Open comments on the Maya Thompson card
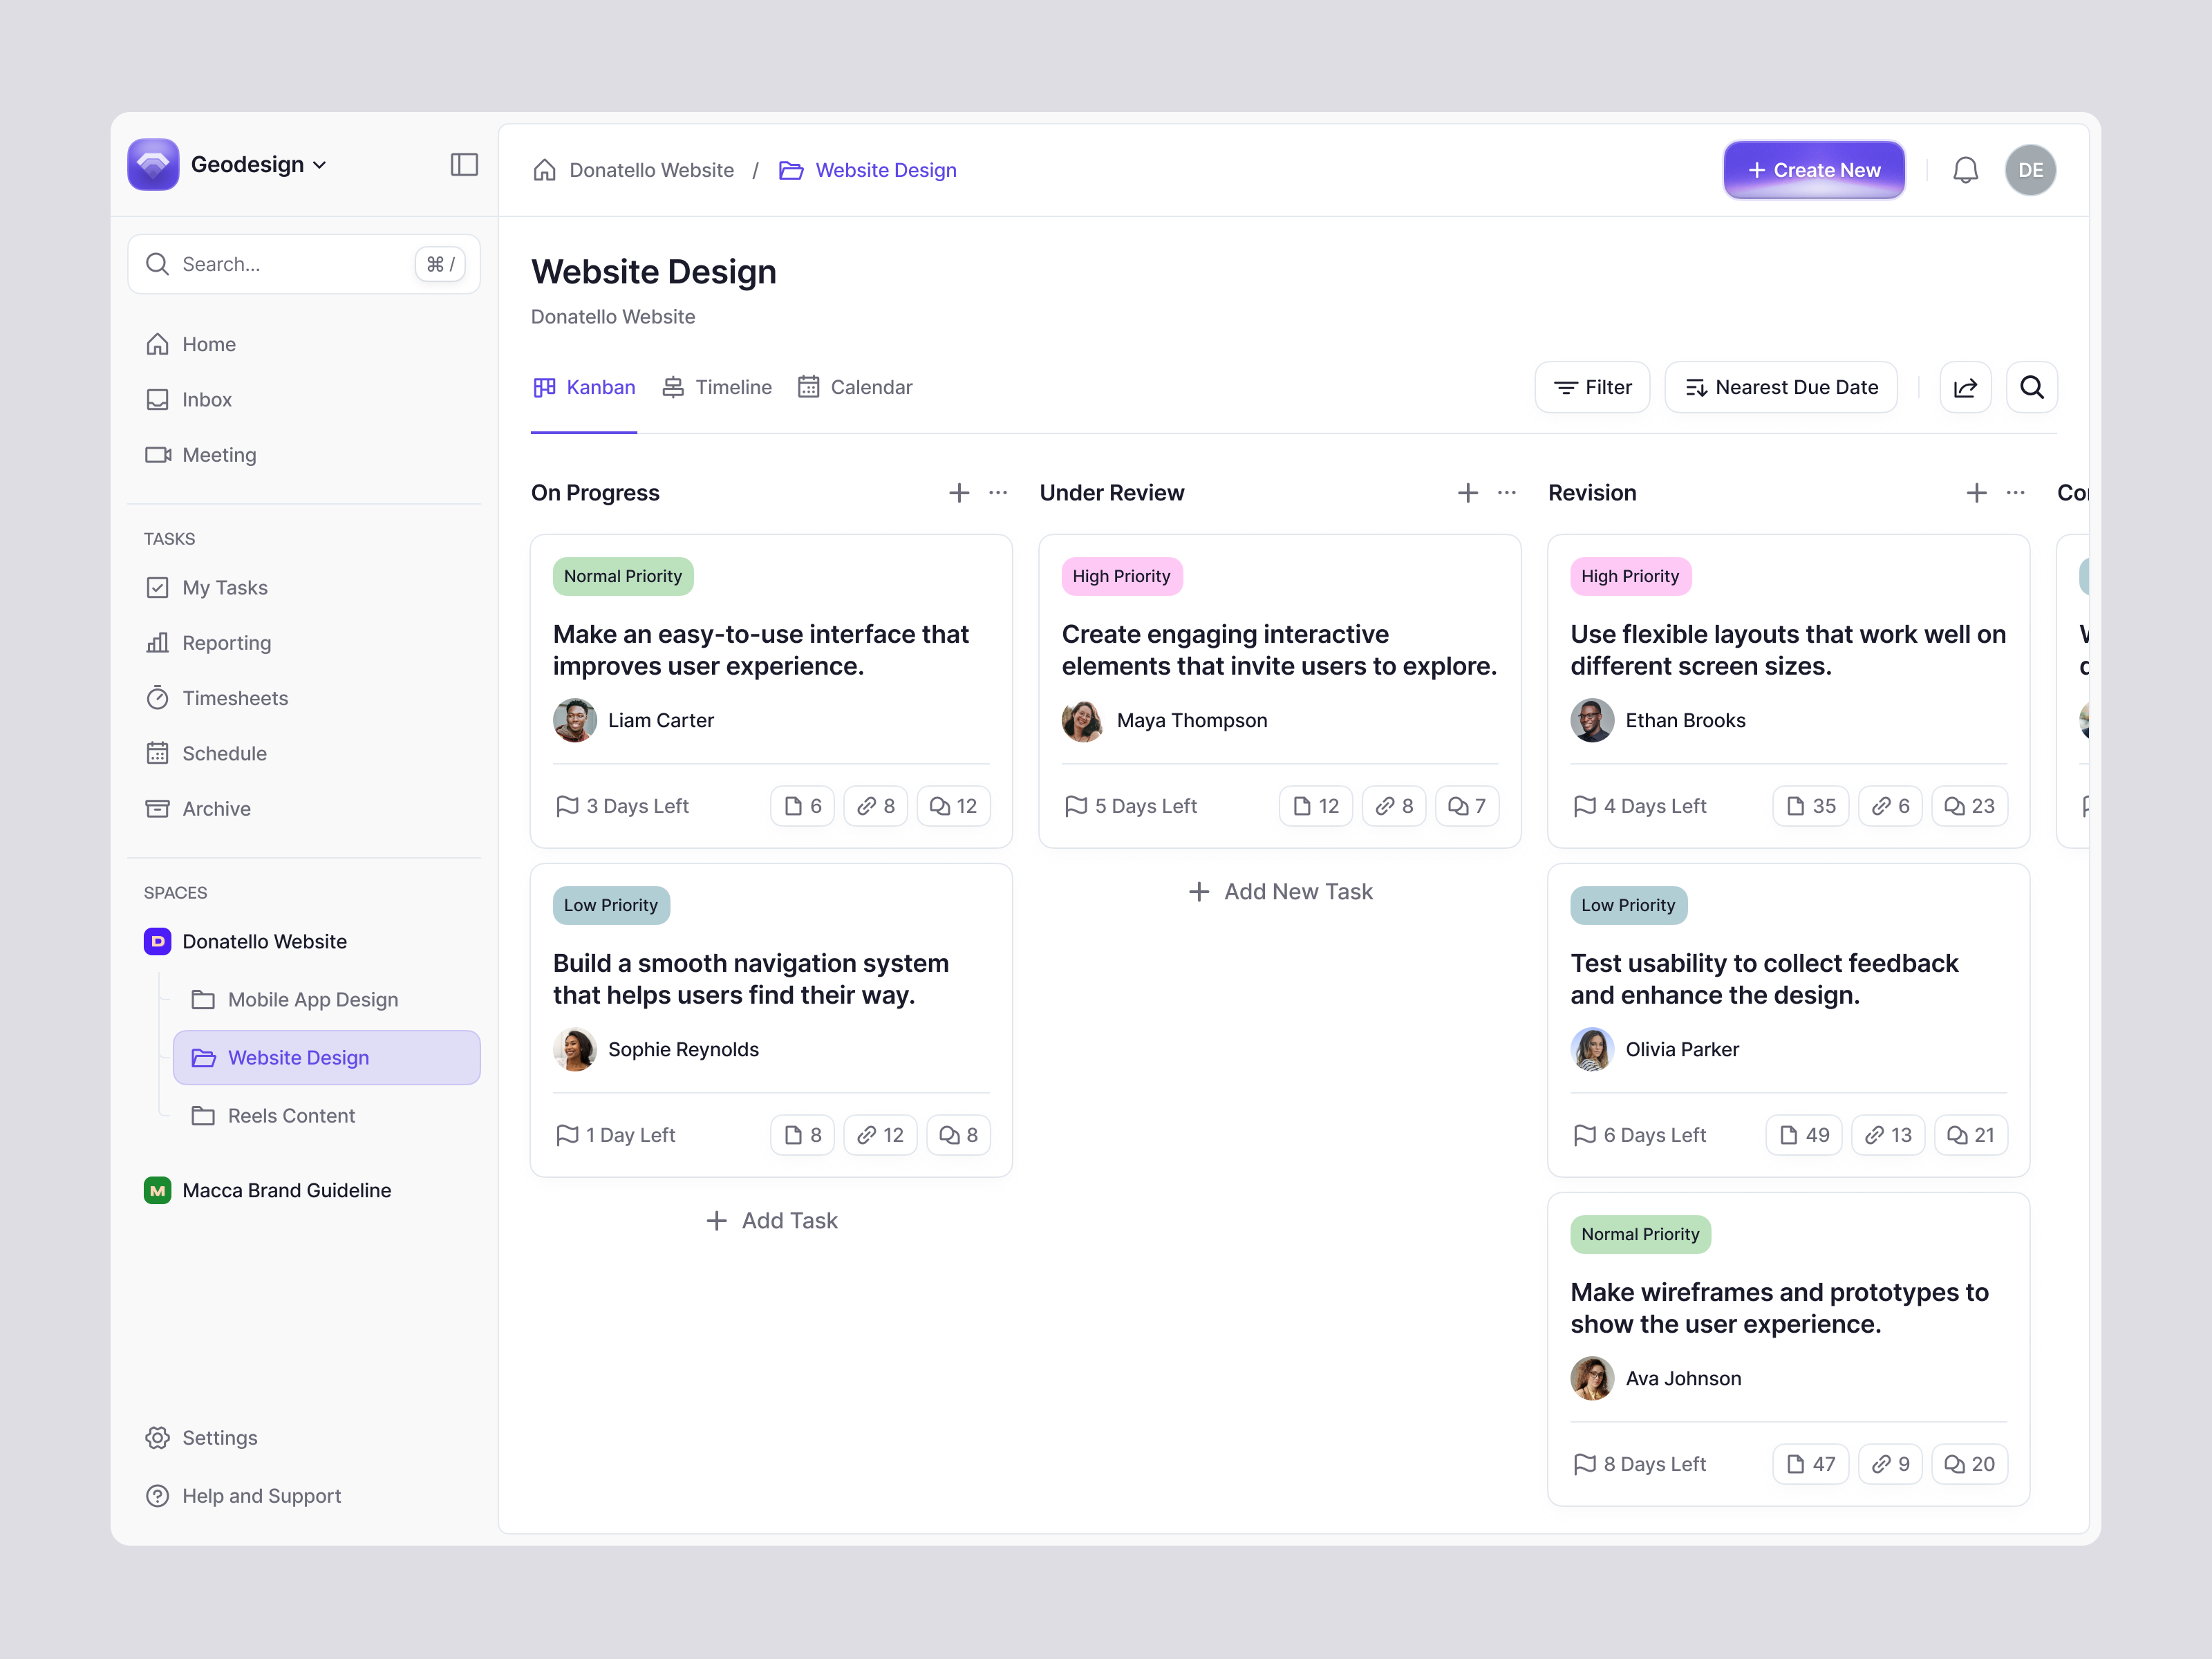This screenshot has width=2212, height=1659. (x=1467, y=806)
